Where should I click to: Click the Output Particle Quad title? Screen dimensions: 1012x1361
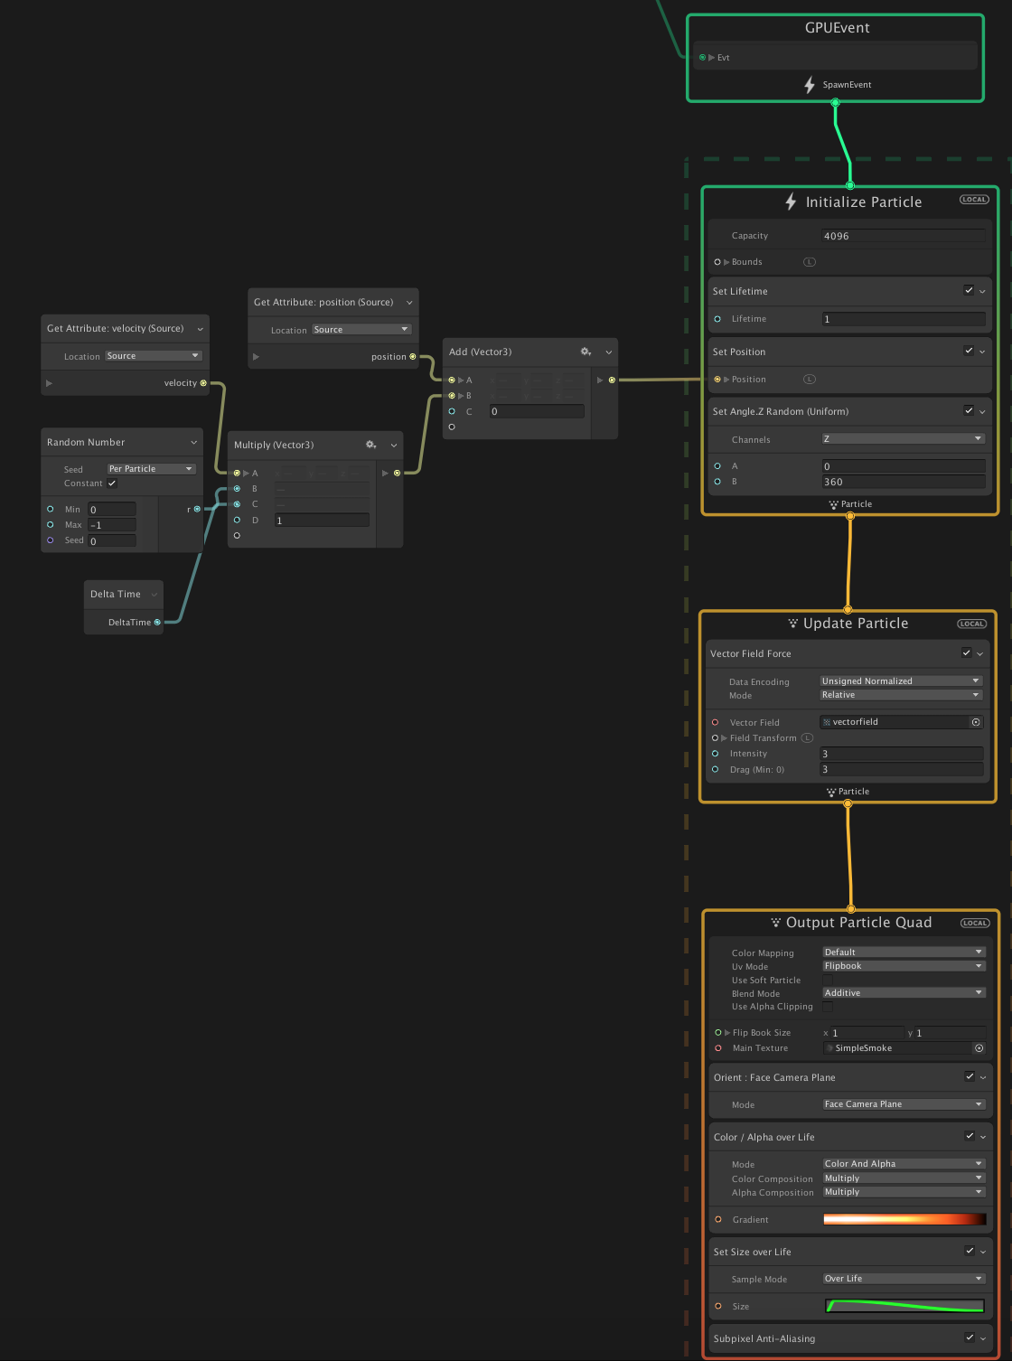858,923
